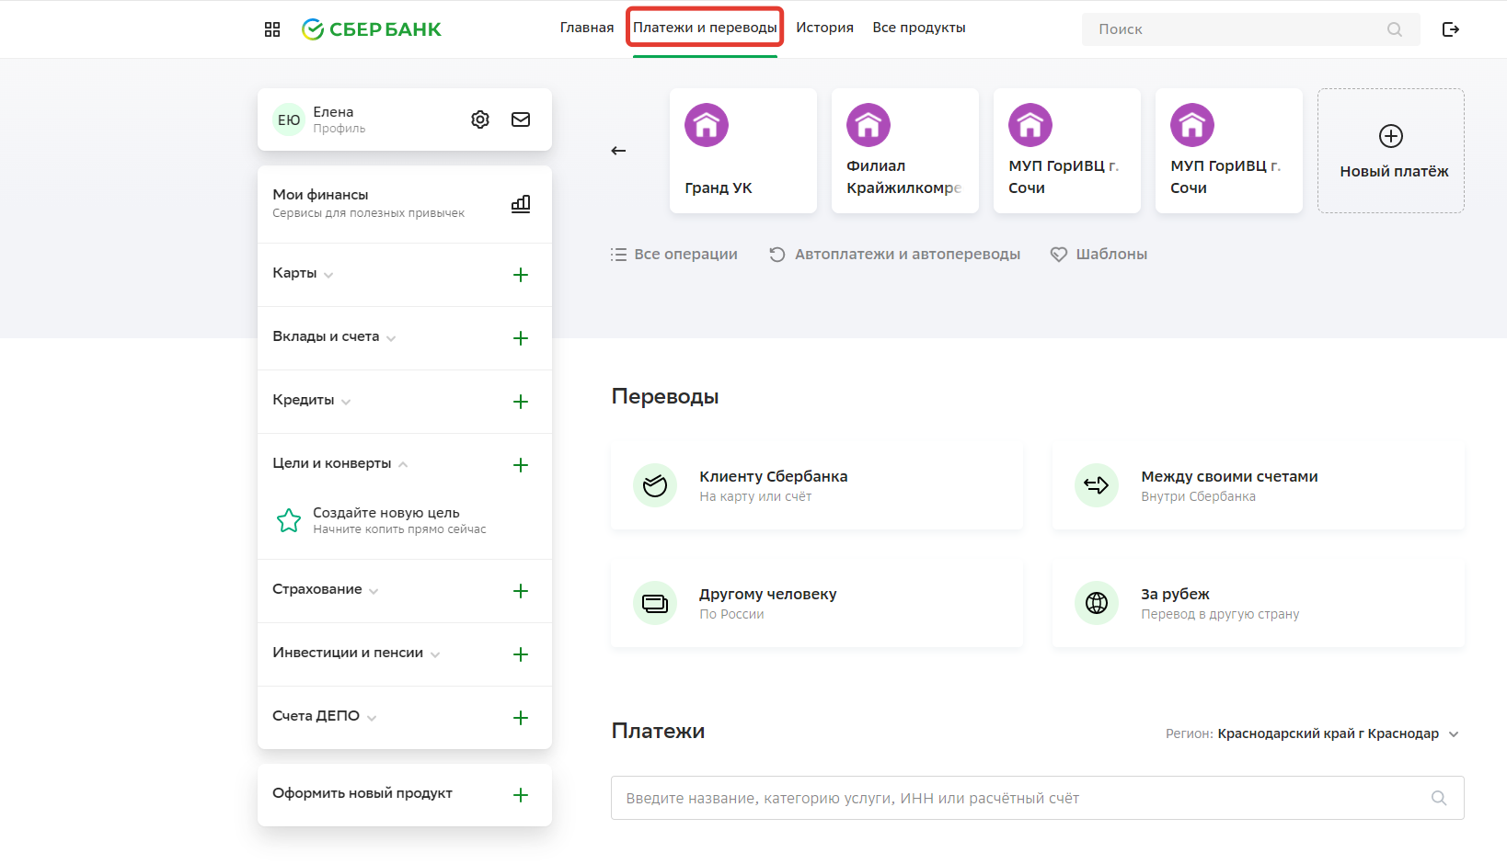Expand the Вклады и счета chevron
1507x864 pixels.
coord(391,338)
